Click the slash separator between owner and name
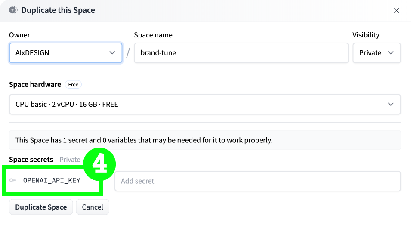 128,53
